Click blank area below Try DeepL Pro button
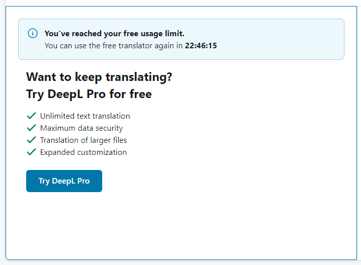Image resolution: width=361 pixels, height=265 pixels. pos(65,221)
